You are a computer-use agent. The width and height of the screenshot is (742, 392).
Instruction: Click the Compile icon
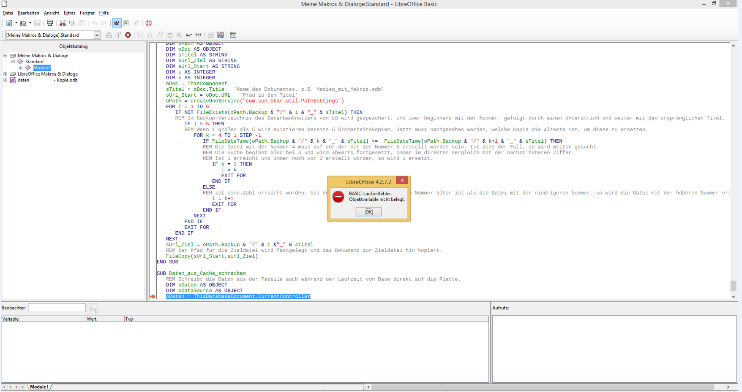(x=109, y=35)
